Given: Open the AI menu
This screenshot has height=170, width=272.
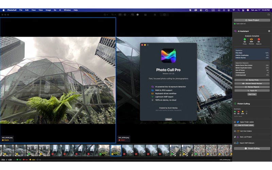Looking at the screenshot, I should pyautogui.click(x=60, y=10).
